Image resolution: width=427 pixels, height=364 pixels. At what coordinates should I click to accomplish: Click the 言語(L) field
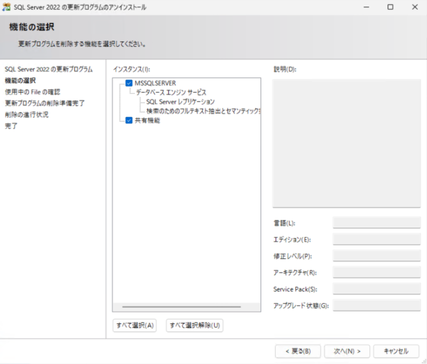(x=377, y=223)
